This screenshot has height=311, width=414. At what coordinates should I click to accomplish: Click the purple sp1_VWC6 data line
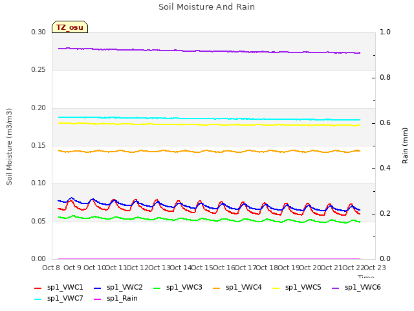(x=208, y=51)
